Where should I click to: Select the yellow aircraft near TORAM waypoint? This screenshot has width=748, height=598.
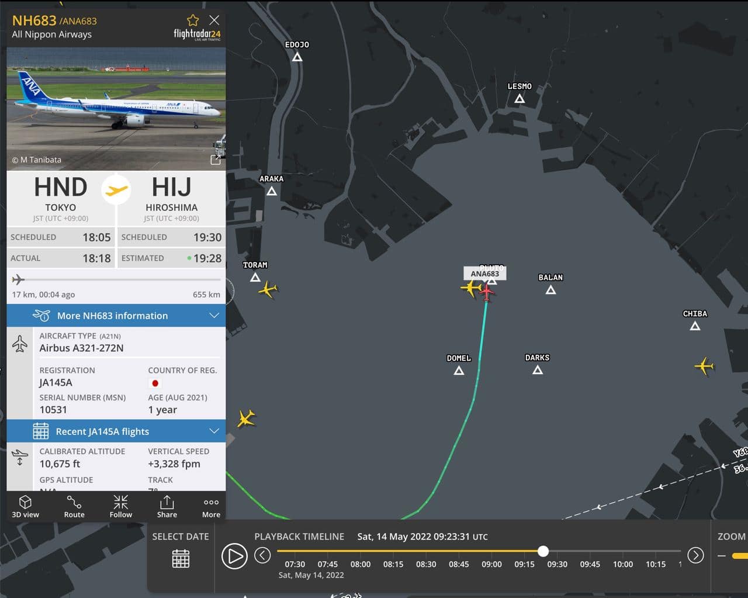[x=268, y=289]
